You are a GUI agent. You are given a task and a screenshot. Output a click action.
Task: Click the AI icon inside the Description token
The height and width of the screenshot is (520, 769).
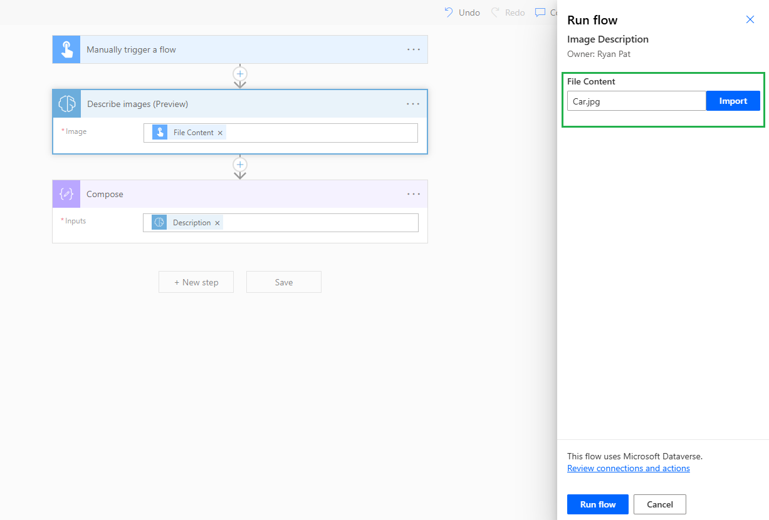click(159, 222)
